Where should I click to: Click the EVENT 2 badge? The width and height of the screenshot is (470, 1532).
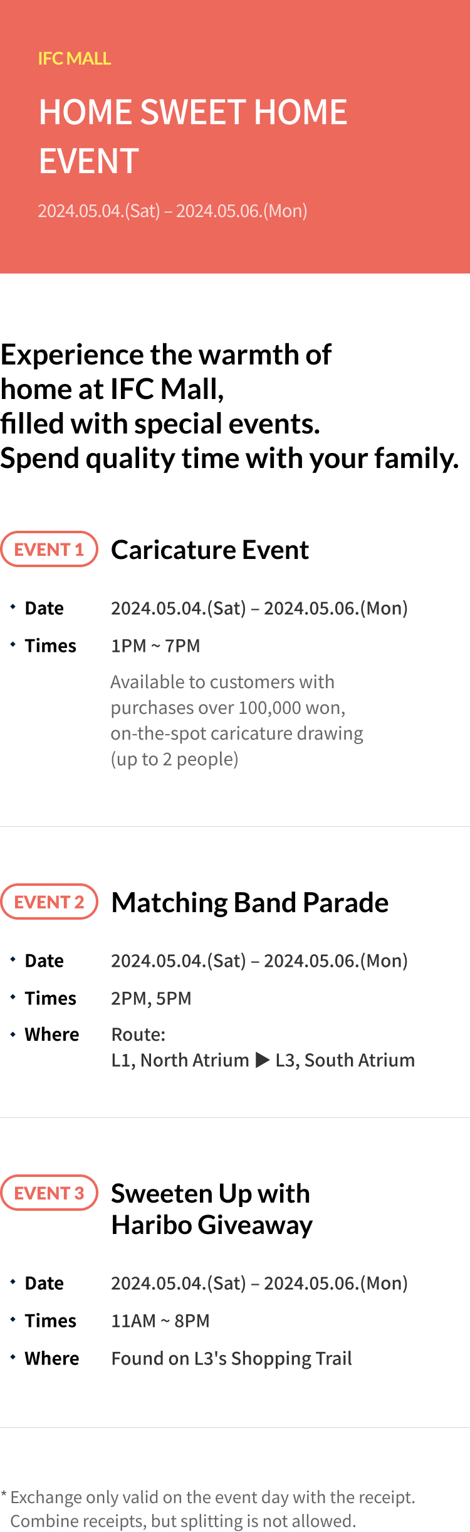pyautogui.click(x=49, y=902)
